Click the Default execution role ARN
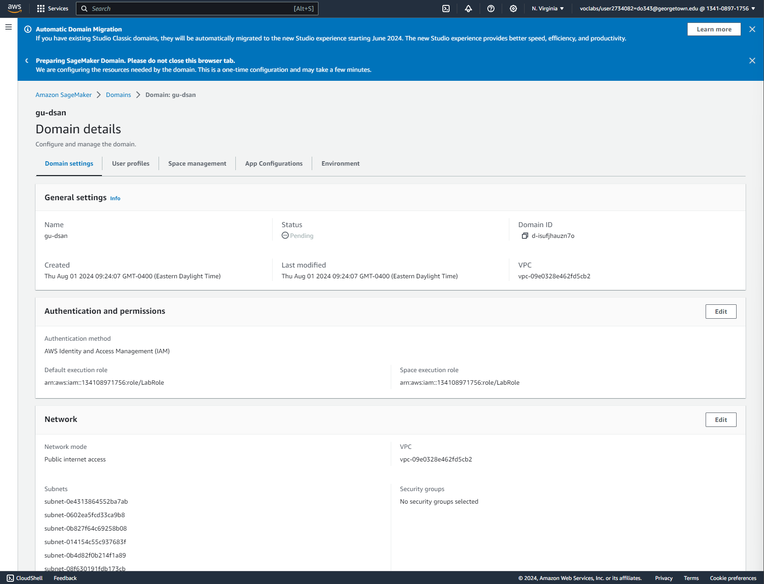This screenshot has width=764, height=584. click(104, 382)
